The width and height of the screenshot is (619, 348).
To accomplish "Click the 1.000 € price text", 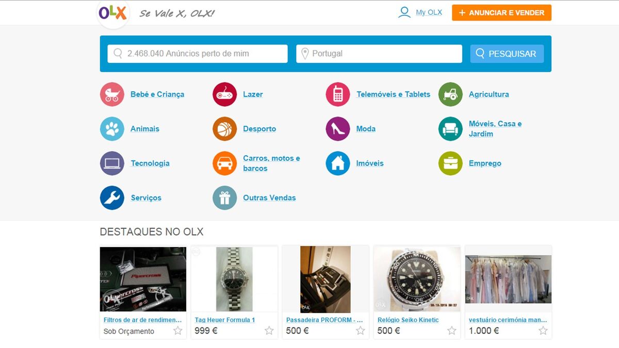I will 484,331.
